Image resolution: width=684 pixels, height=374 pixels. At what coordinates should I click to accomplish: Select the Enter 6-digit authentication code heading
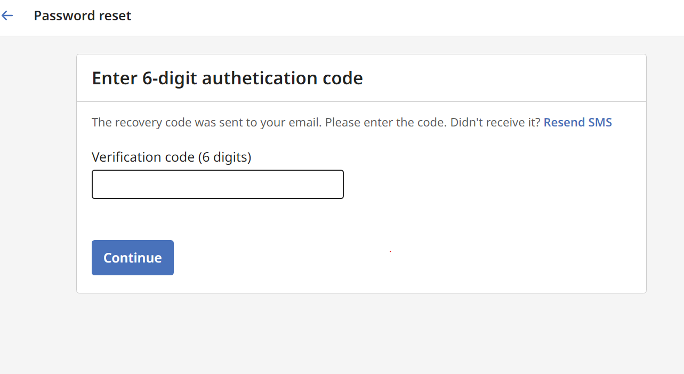pos(227,78)
